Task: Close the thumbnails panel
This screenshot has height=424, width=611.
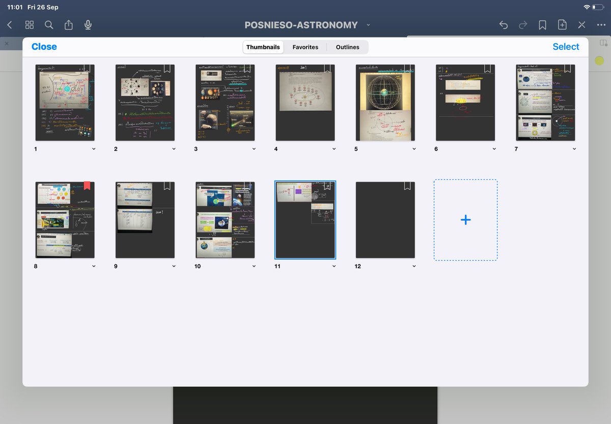Action: pos(44,47)
